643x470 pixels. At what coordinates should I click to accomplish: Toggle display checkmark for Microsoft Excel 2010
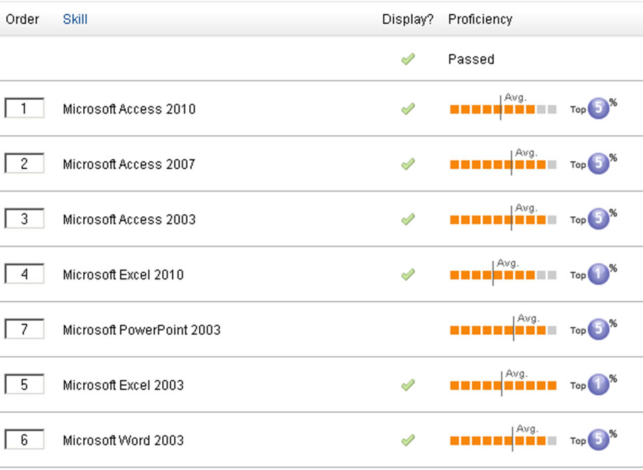pos(408,275)
